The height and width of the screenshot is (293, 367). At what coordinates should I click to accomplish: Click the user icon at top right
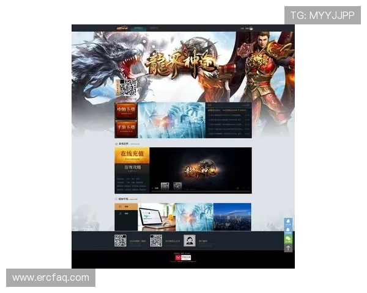coord(250,28)
